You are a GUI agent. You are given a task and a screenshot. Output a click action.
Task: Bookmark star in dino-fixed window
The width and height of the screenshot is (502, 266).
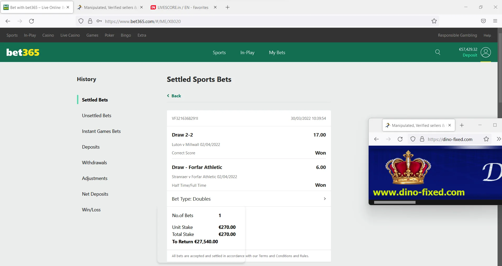point(486,139)
